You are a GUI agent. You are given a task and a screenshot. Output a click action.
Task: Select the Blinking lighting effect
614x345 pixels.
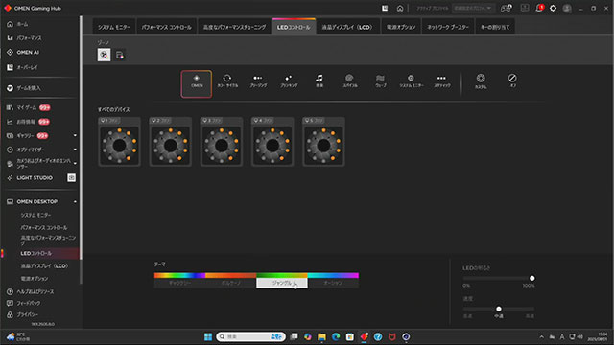point(289,80)
